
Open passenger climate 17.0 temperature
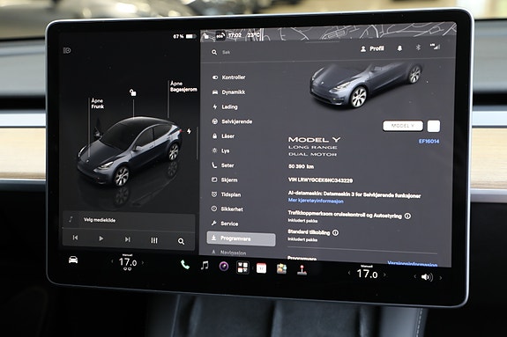point(367,274)
